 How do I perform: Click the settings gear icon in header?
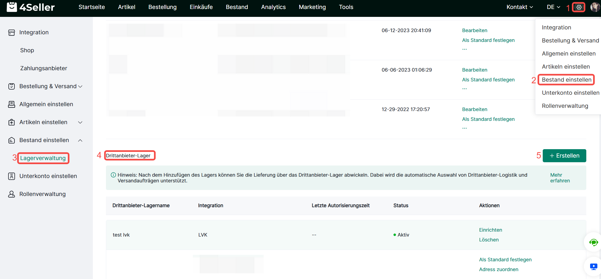click(x=579, y=7)
